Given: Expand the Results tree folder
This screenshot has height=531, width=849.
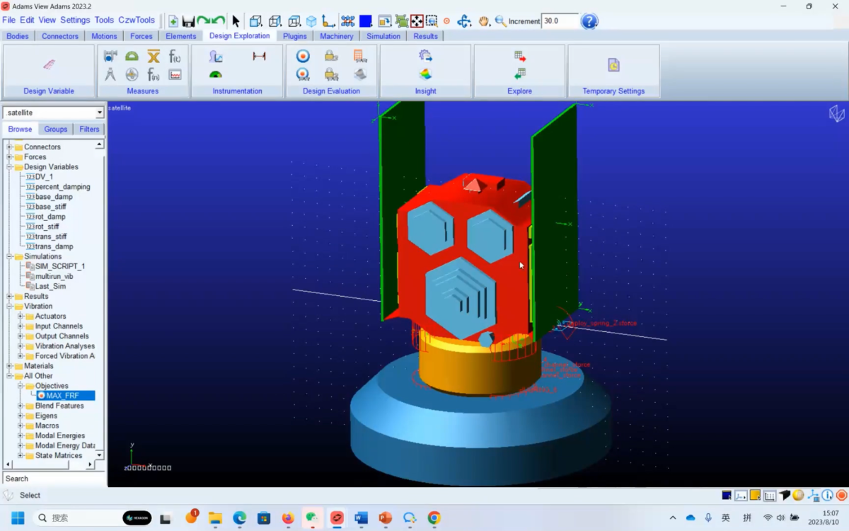Looking at the screenshot, I should point(9,296).
